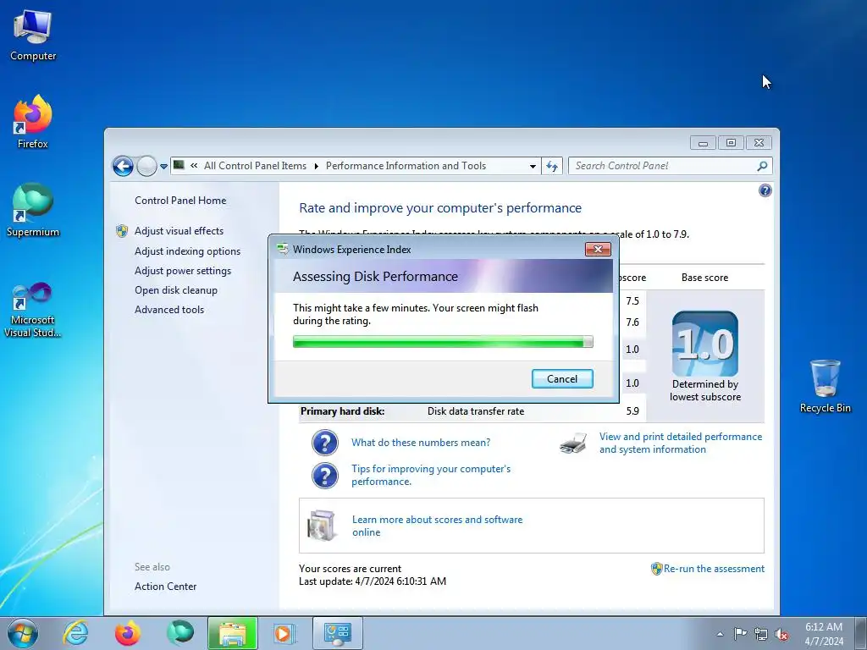
Task: Open the recent pages dropdown arrow
Action: (163, 166)
